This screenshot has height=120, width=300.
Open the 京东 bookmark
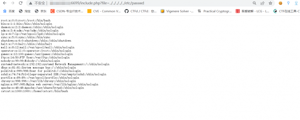coord(41,11)
